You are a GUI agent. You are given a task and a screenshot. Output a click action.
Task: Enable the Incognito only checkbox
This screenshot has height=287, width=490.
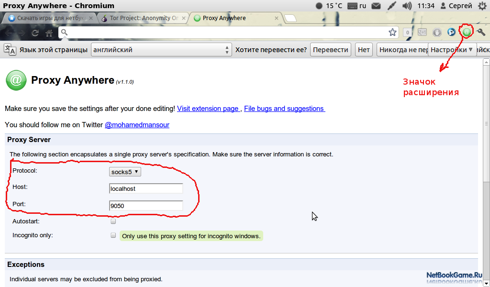[113, 235]
